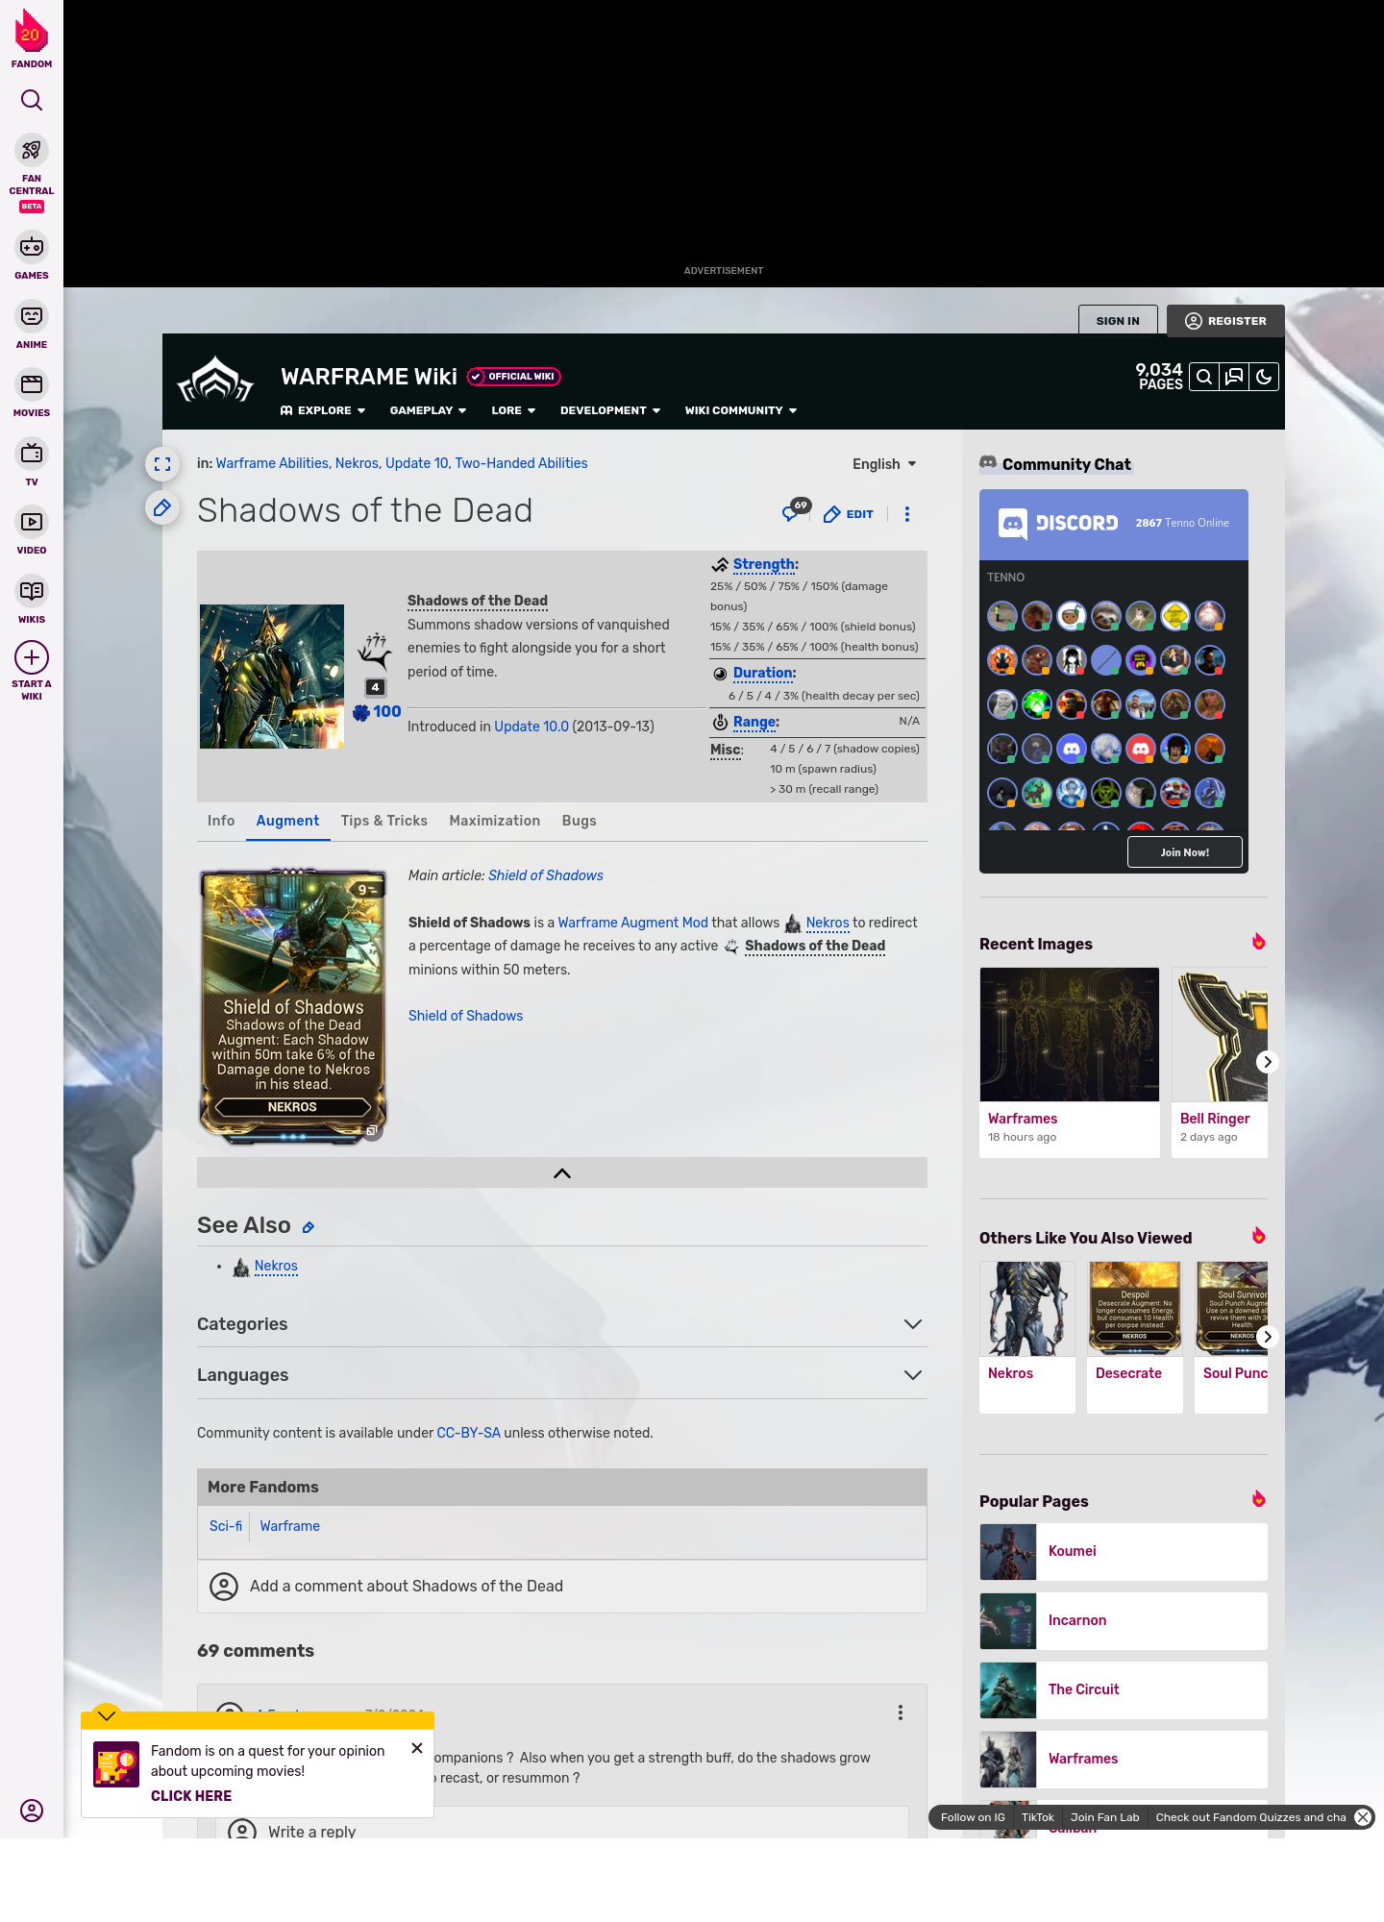
Task: Open the Strength attribute link
Action: (763, 564)
